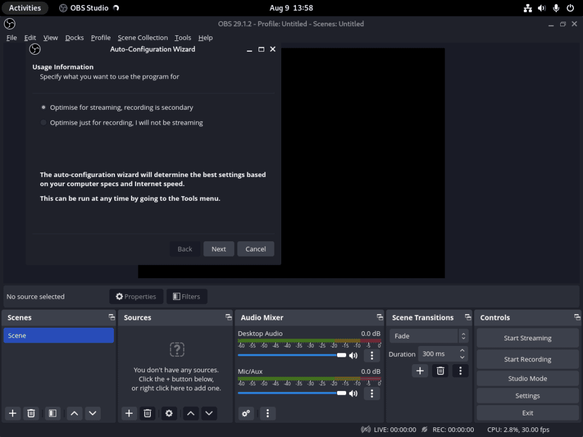The image size is (583, 437).
Task: Add a new scene transition with plus icon
Action: [x=420, y=370]
